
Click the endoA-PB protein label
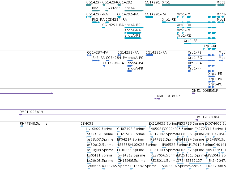[x=135, y=68]
